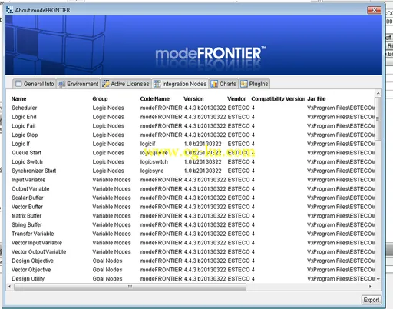The width and height of the screenshot is (393, 309).
Task: Click the horizontal scrollbar left arrow
Action: (10, 287)
